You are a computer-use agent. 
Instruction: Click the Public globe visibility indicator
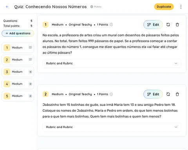(x=96, y=7)
